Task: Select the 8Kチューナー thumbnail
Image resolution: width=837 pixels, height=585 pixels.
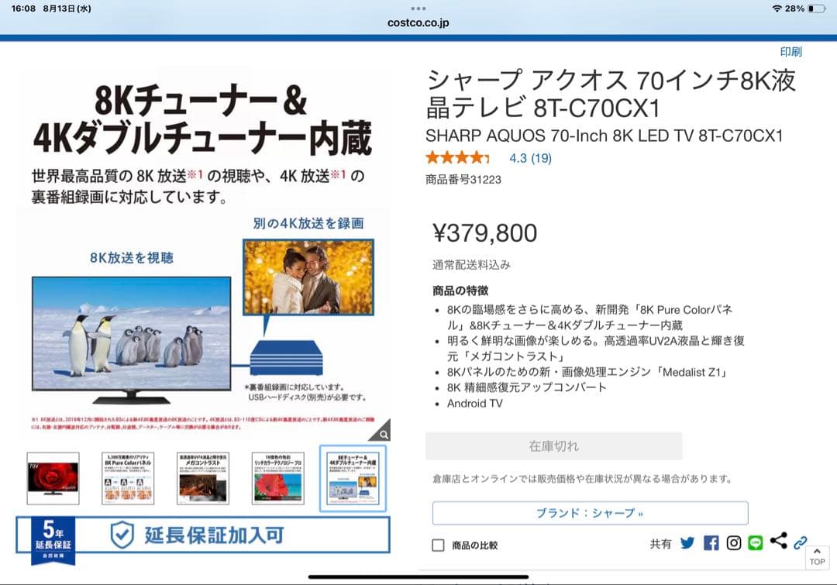Action: click(353, 478)
